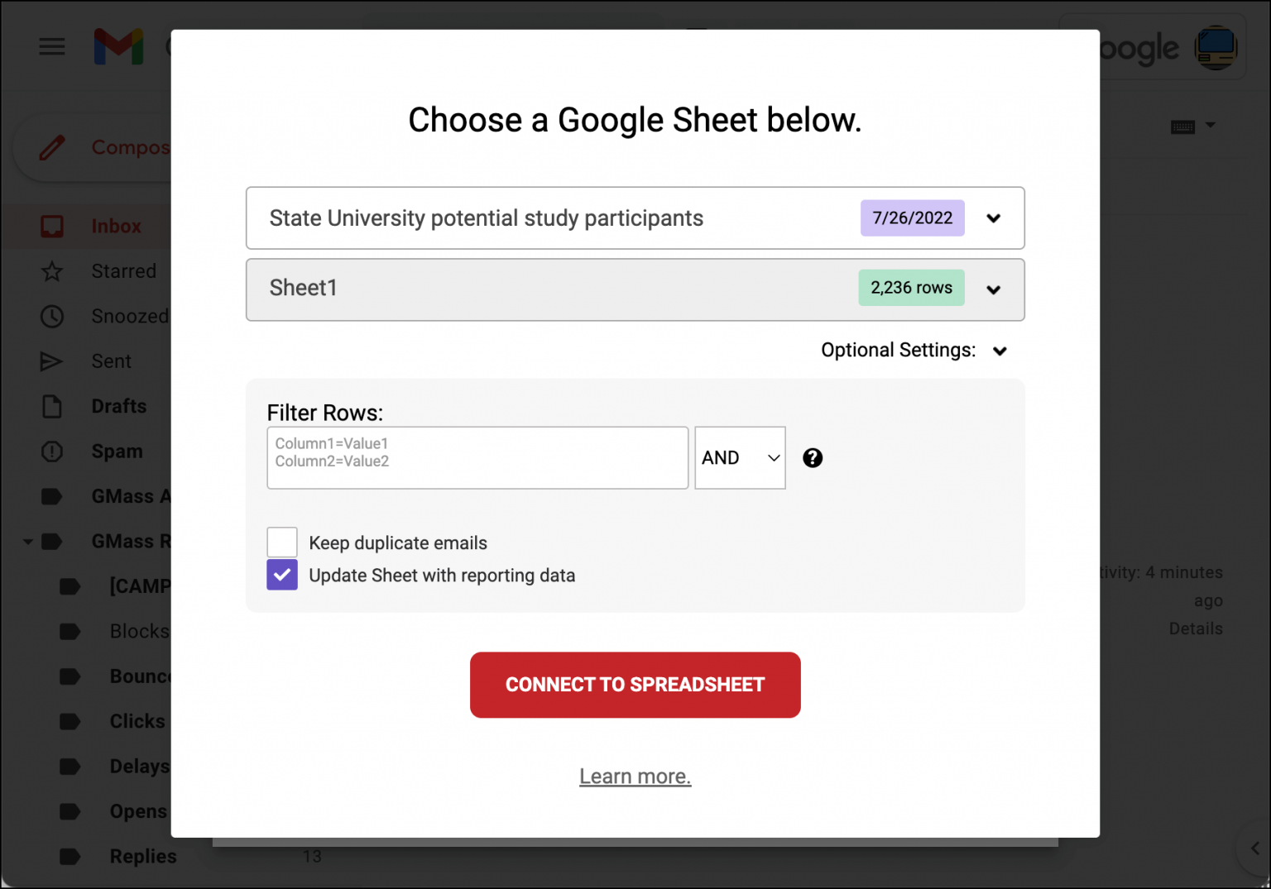Click the Sent mail icon

click(x=52, y=361)
